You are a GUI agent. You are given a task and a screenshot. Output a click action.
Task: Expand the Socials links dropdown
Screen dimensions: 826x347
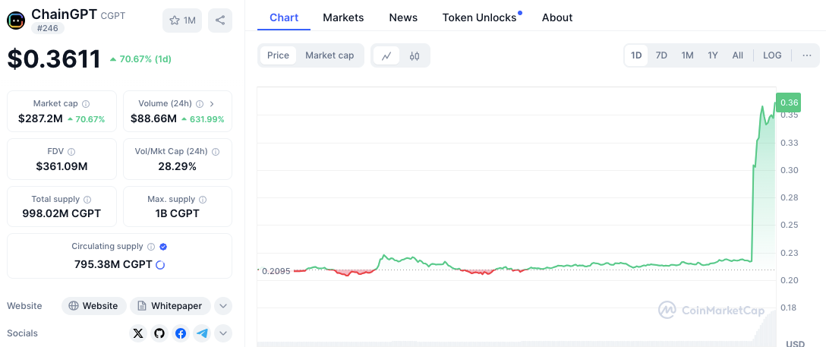(223, 333)
